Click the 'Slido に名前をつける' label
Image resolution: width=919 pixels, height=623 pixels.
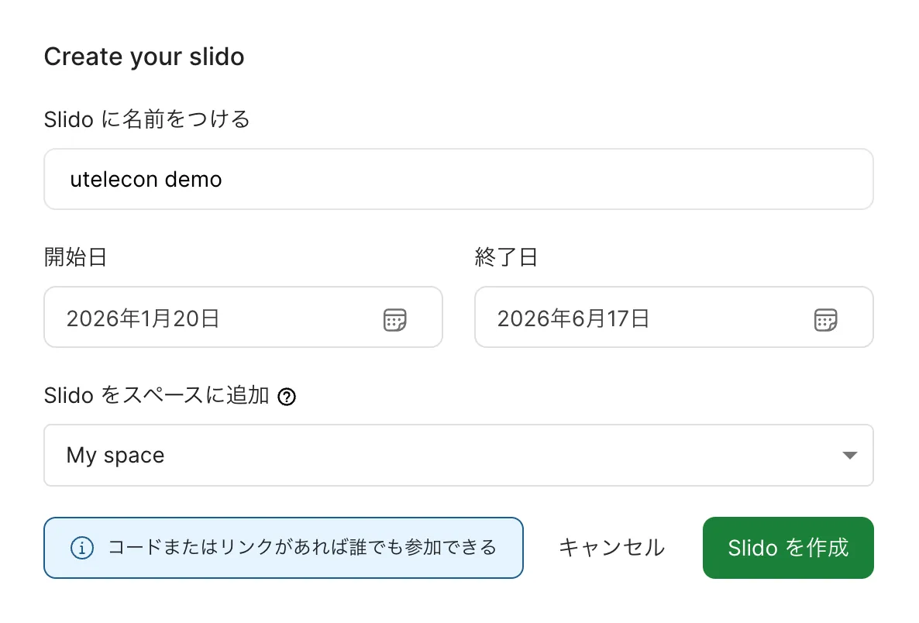(146, 119)
